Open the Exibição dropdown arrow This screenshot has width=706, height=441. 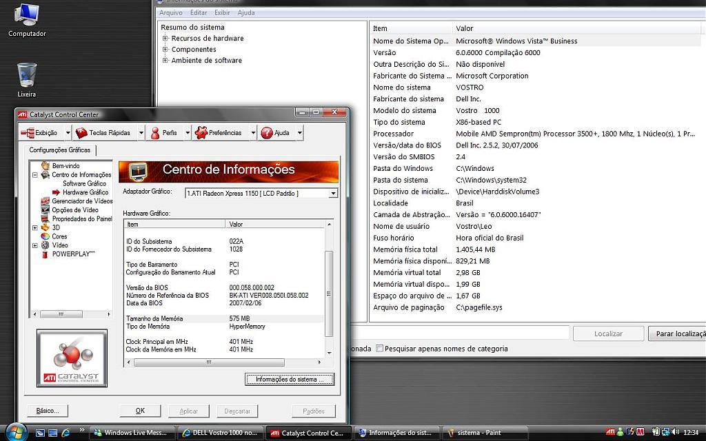[x=68, y=133]
